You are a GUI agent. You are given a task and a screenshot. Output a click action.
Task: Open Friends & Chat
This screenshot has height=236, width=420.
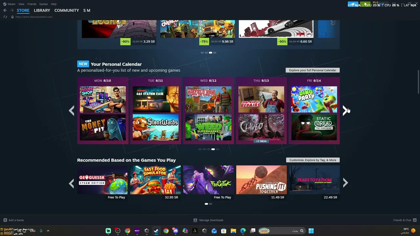click(x=402, y=220)
